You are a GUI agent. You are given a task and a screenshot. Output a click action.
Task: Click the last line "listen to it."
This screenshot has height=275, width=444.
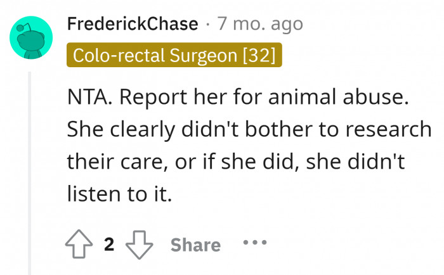coord(120,192)
